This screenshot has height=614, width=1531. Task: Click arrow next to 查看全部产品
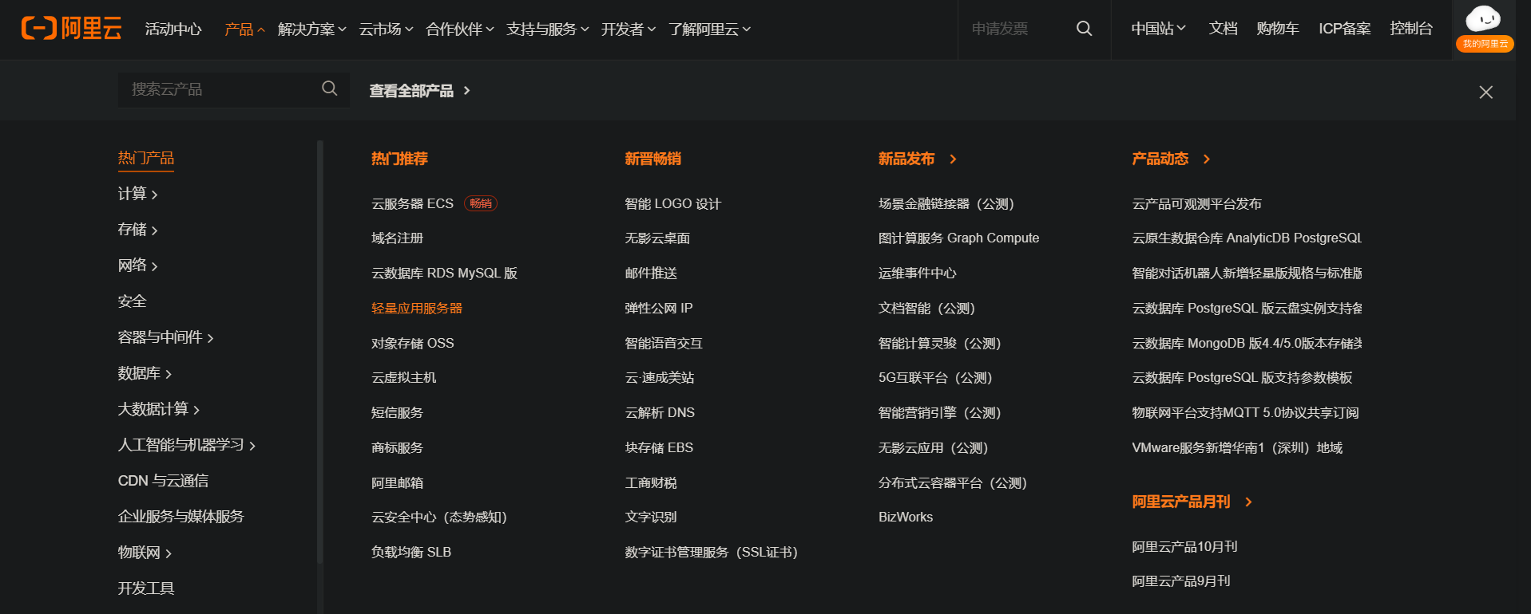(x=467, y=91)
